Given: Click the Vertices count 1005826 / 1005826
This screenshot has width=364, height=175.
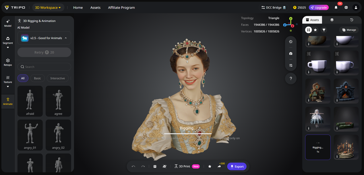Looking at the screenshot, I should pos(266,31).
